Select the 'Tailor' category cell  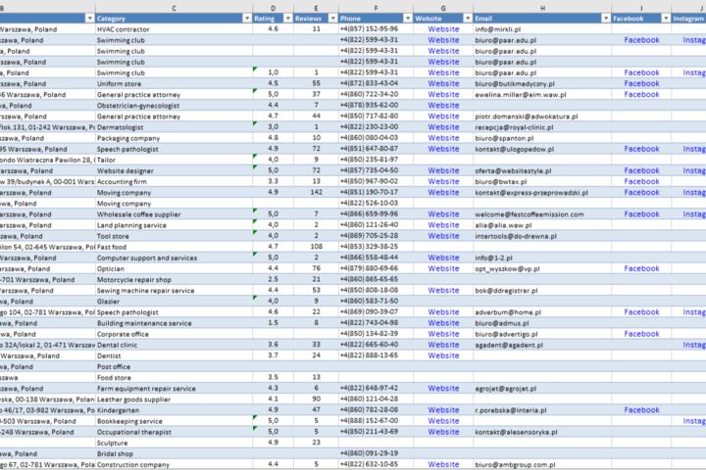(174, 160)
